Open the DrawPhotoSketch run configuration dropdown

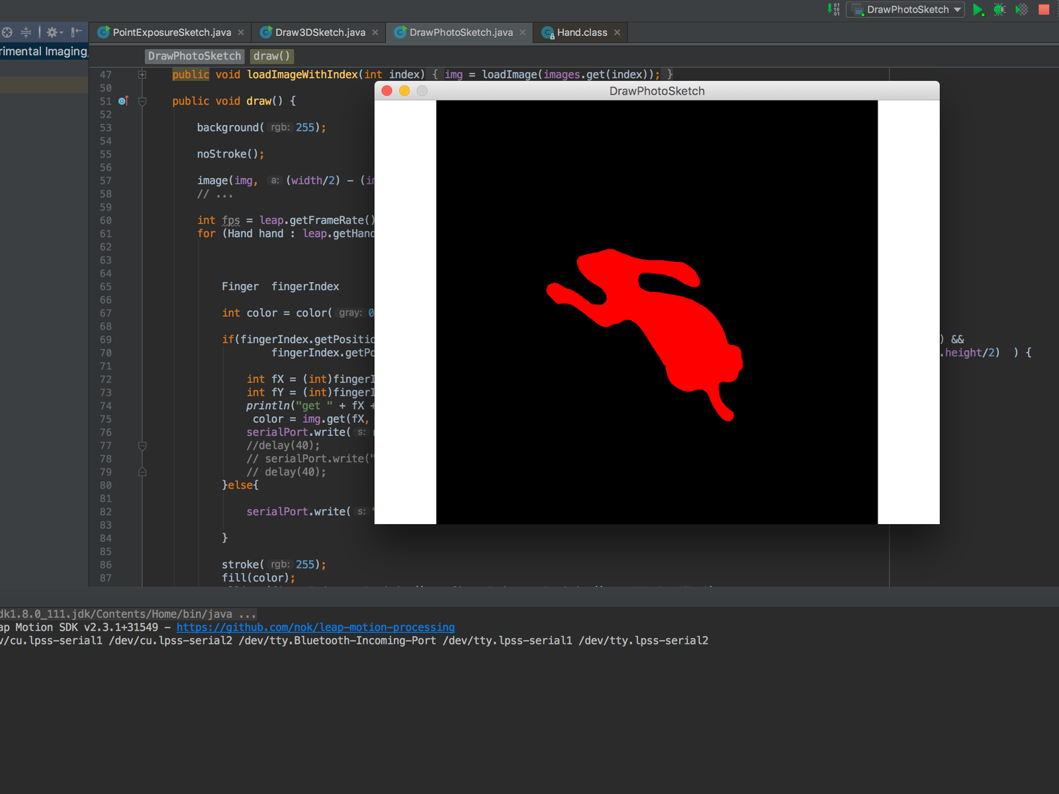coord(905,9)
